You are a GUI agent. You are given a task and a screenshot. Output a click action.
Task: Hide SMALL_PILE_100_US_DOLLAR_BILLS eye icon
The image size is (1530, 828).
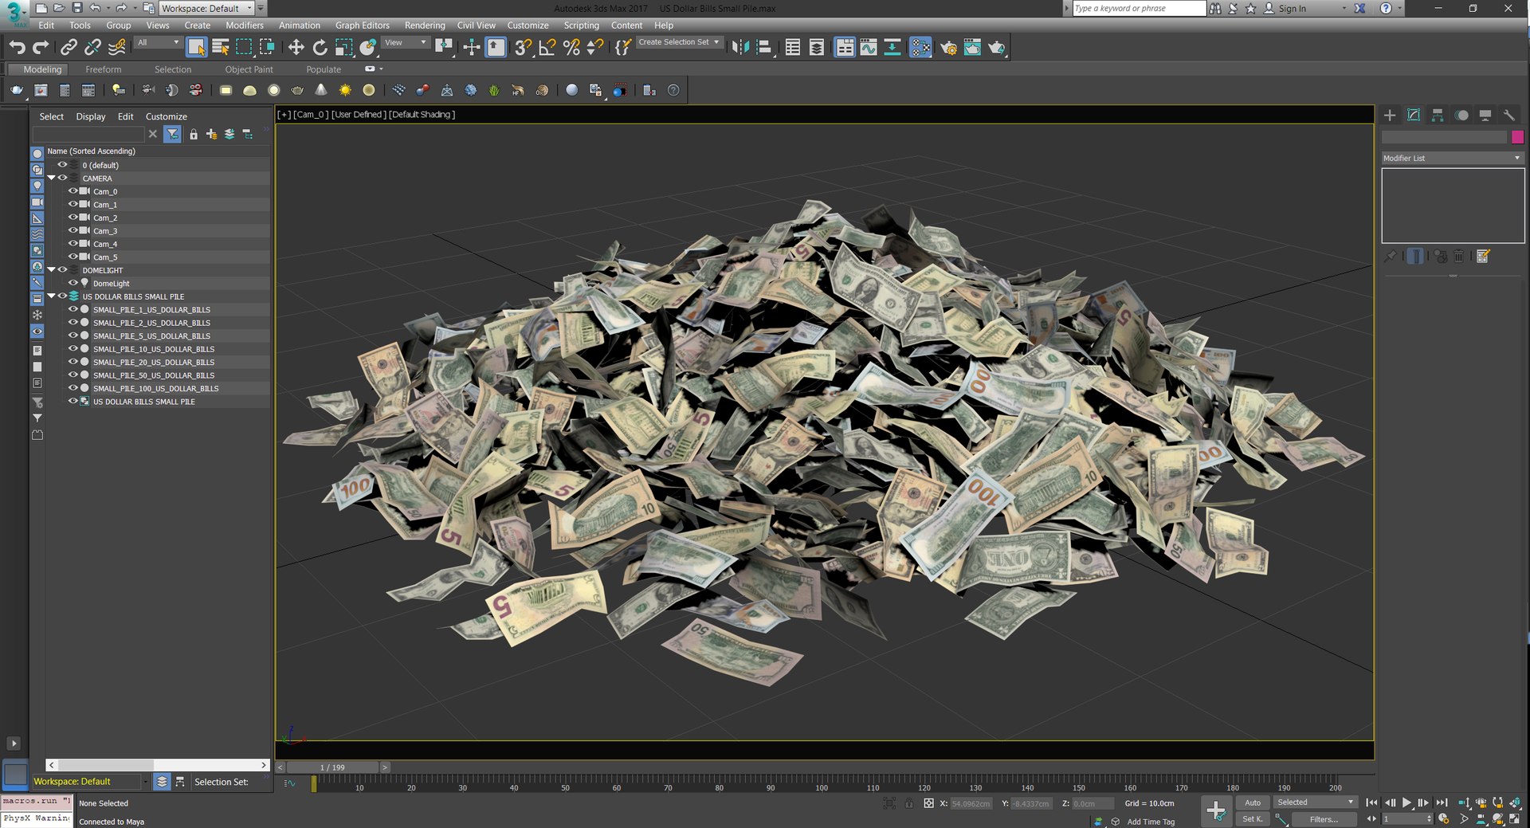73,388
